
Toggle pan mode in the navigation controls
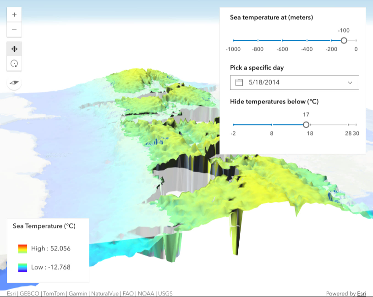click(14, 48)
